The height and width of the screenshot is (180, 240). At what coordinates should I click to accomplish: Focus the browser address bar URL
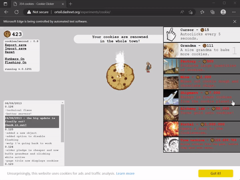(x=82, y=12)
